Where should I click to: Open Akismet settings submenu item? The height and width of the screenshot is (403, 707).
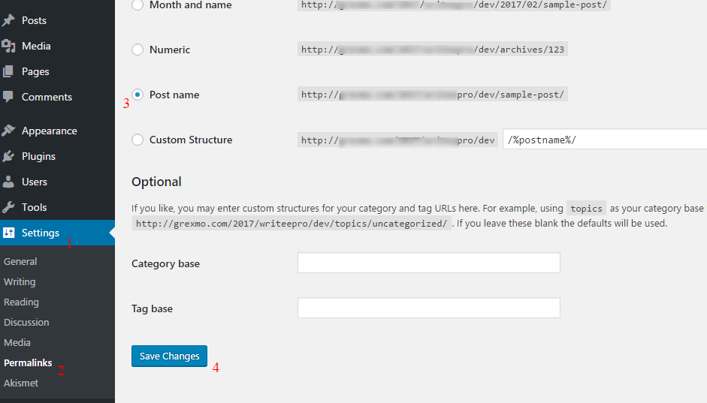pos(21,383)
